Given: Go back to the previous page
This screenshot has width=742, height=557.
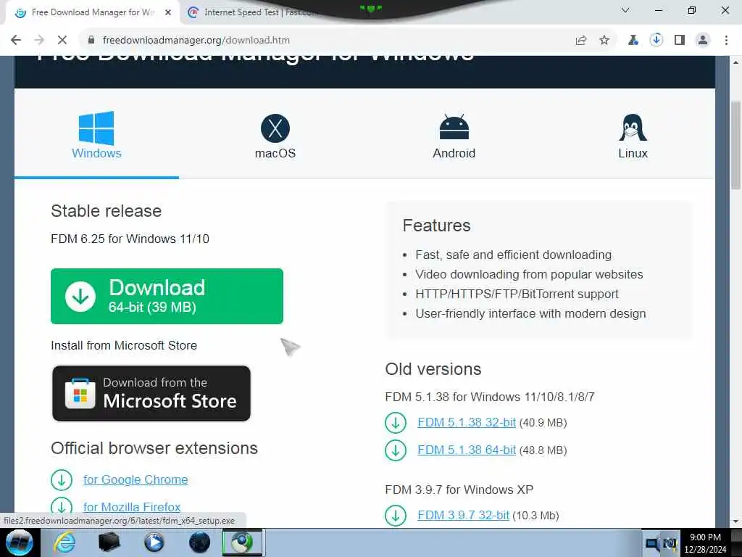Looking at the screenshot, I should pos(16,41).
